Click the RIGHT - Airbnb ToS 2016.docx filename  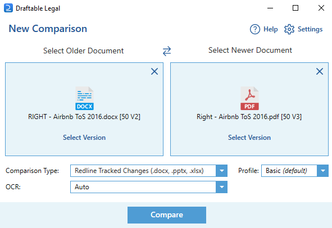tap(84, 117)
